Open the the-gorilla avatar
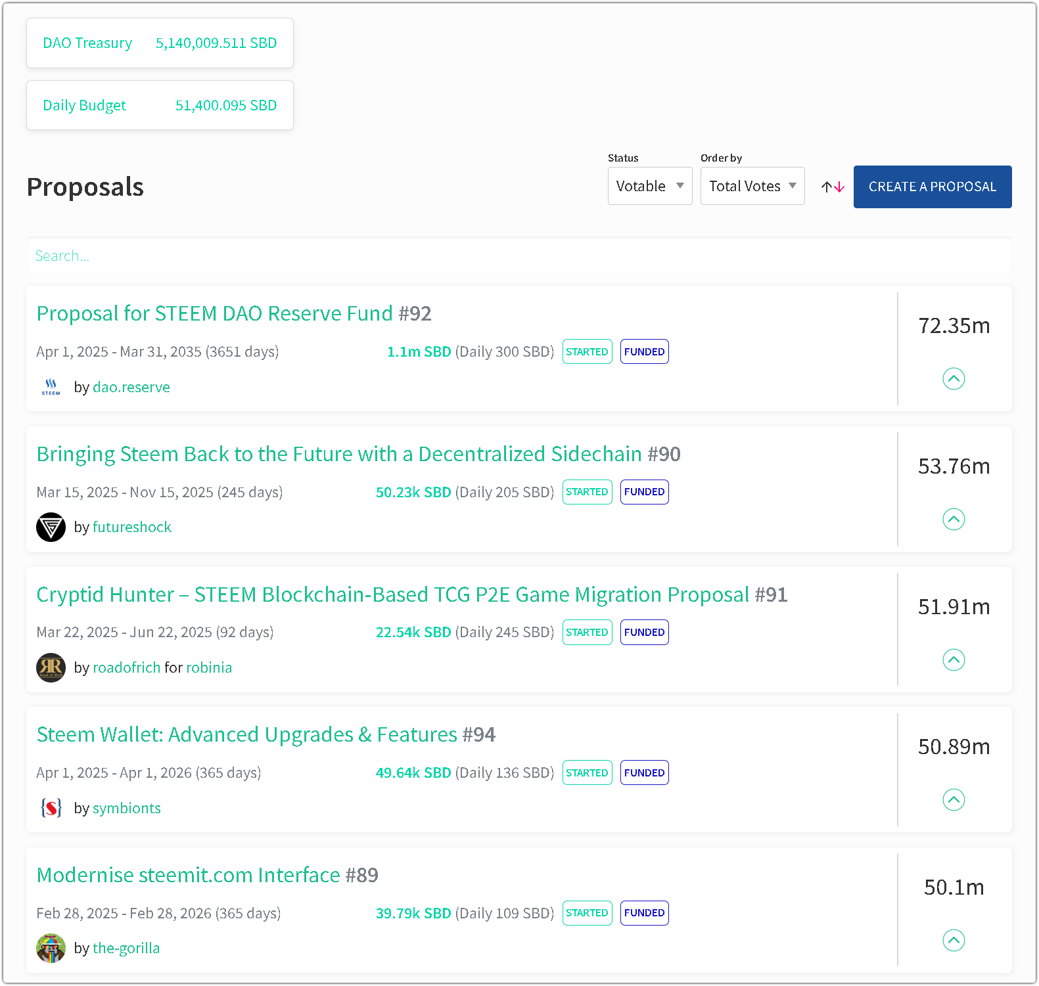Viewport: 1039px width, 986px height. [x=51, y=948]
